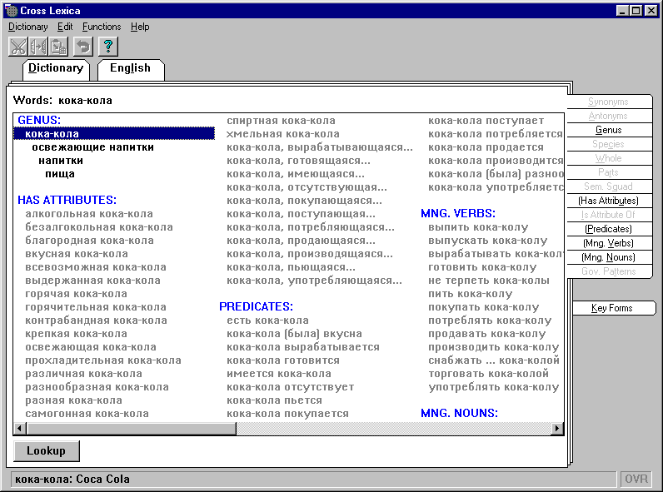Select самогонная кока-кола entry
Viewport: 663px width, 492px height.
[87, 414]
